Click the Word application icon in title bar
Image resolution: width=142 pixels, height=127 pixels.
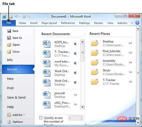4,17
